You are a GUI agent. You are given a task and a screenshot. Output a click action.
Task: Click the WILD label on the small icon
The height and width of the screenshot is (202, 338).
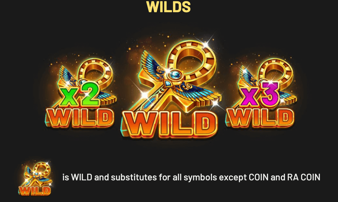pos(35,191)
